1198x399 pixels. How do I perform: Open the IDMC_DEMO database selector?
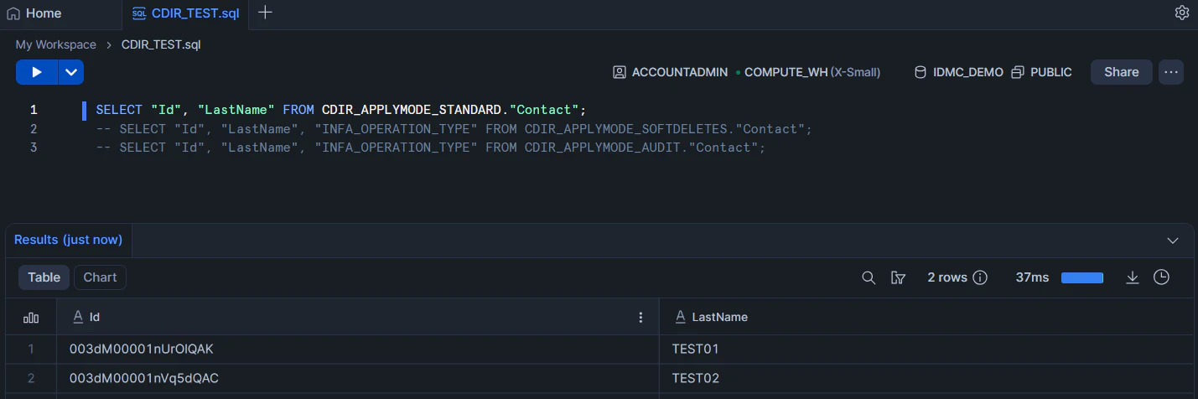[958, 72]
